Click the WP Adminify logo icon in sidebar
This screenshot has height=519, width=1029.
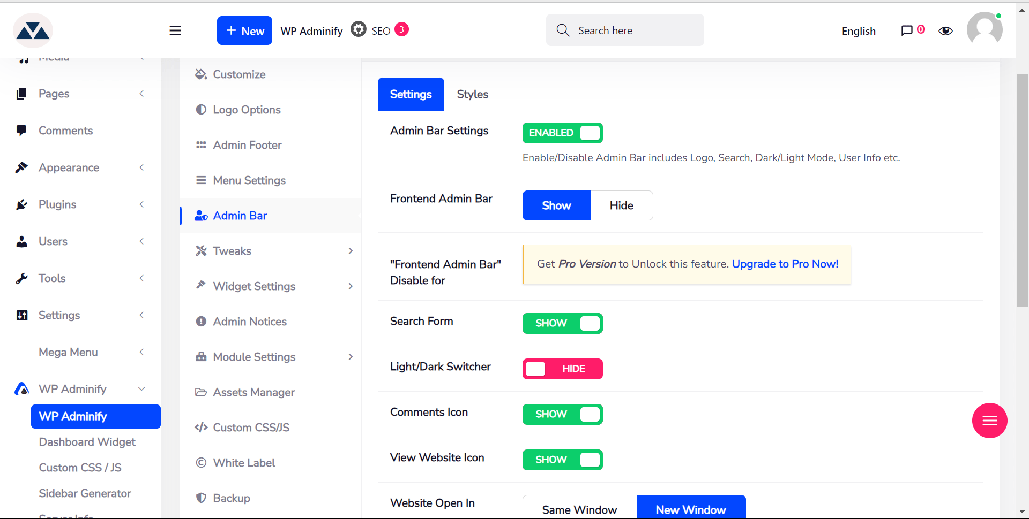(x=21, y=389)
